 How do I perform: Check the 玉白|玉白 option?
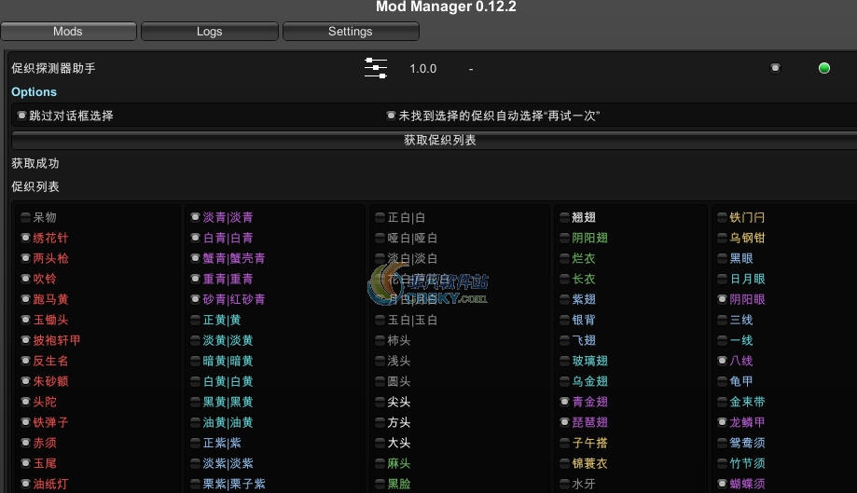coord(380,320)
